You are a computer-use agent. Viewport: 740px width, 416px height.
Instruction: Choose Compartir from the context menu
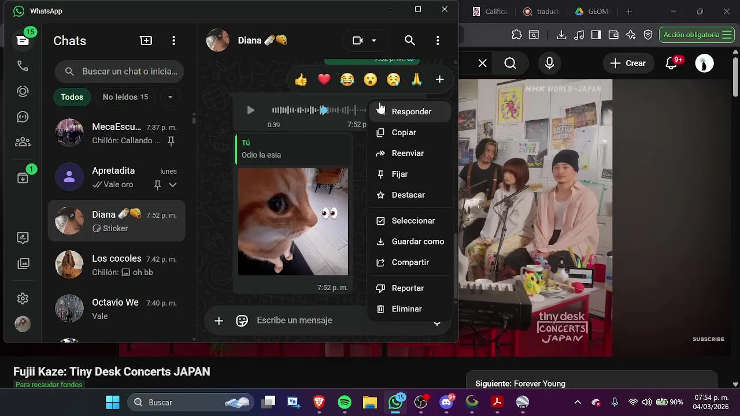(410, 262)
